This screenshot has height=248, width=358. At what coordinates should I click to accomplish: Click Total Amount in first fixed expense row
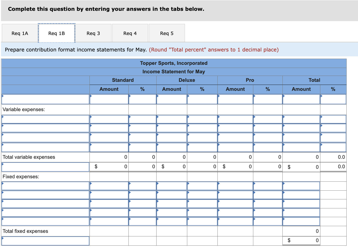(301, 186)
